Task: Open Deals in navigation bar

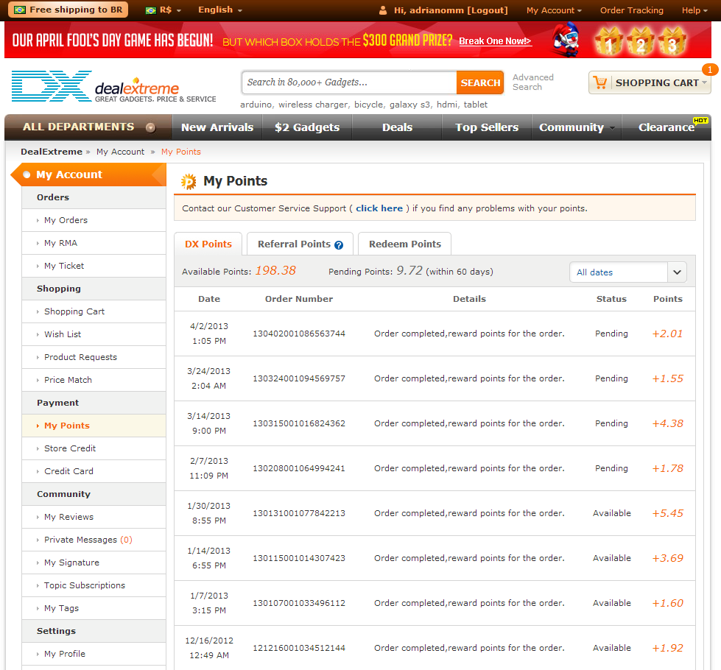Action: click(397, 127)
